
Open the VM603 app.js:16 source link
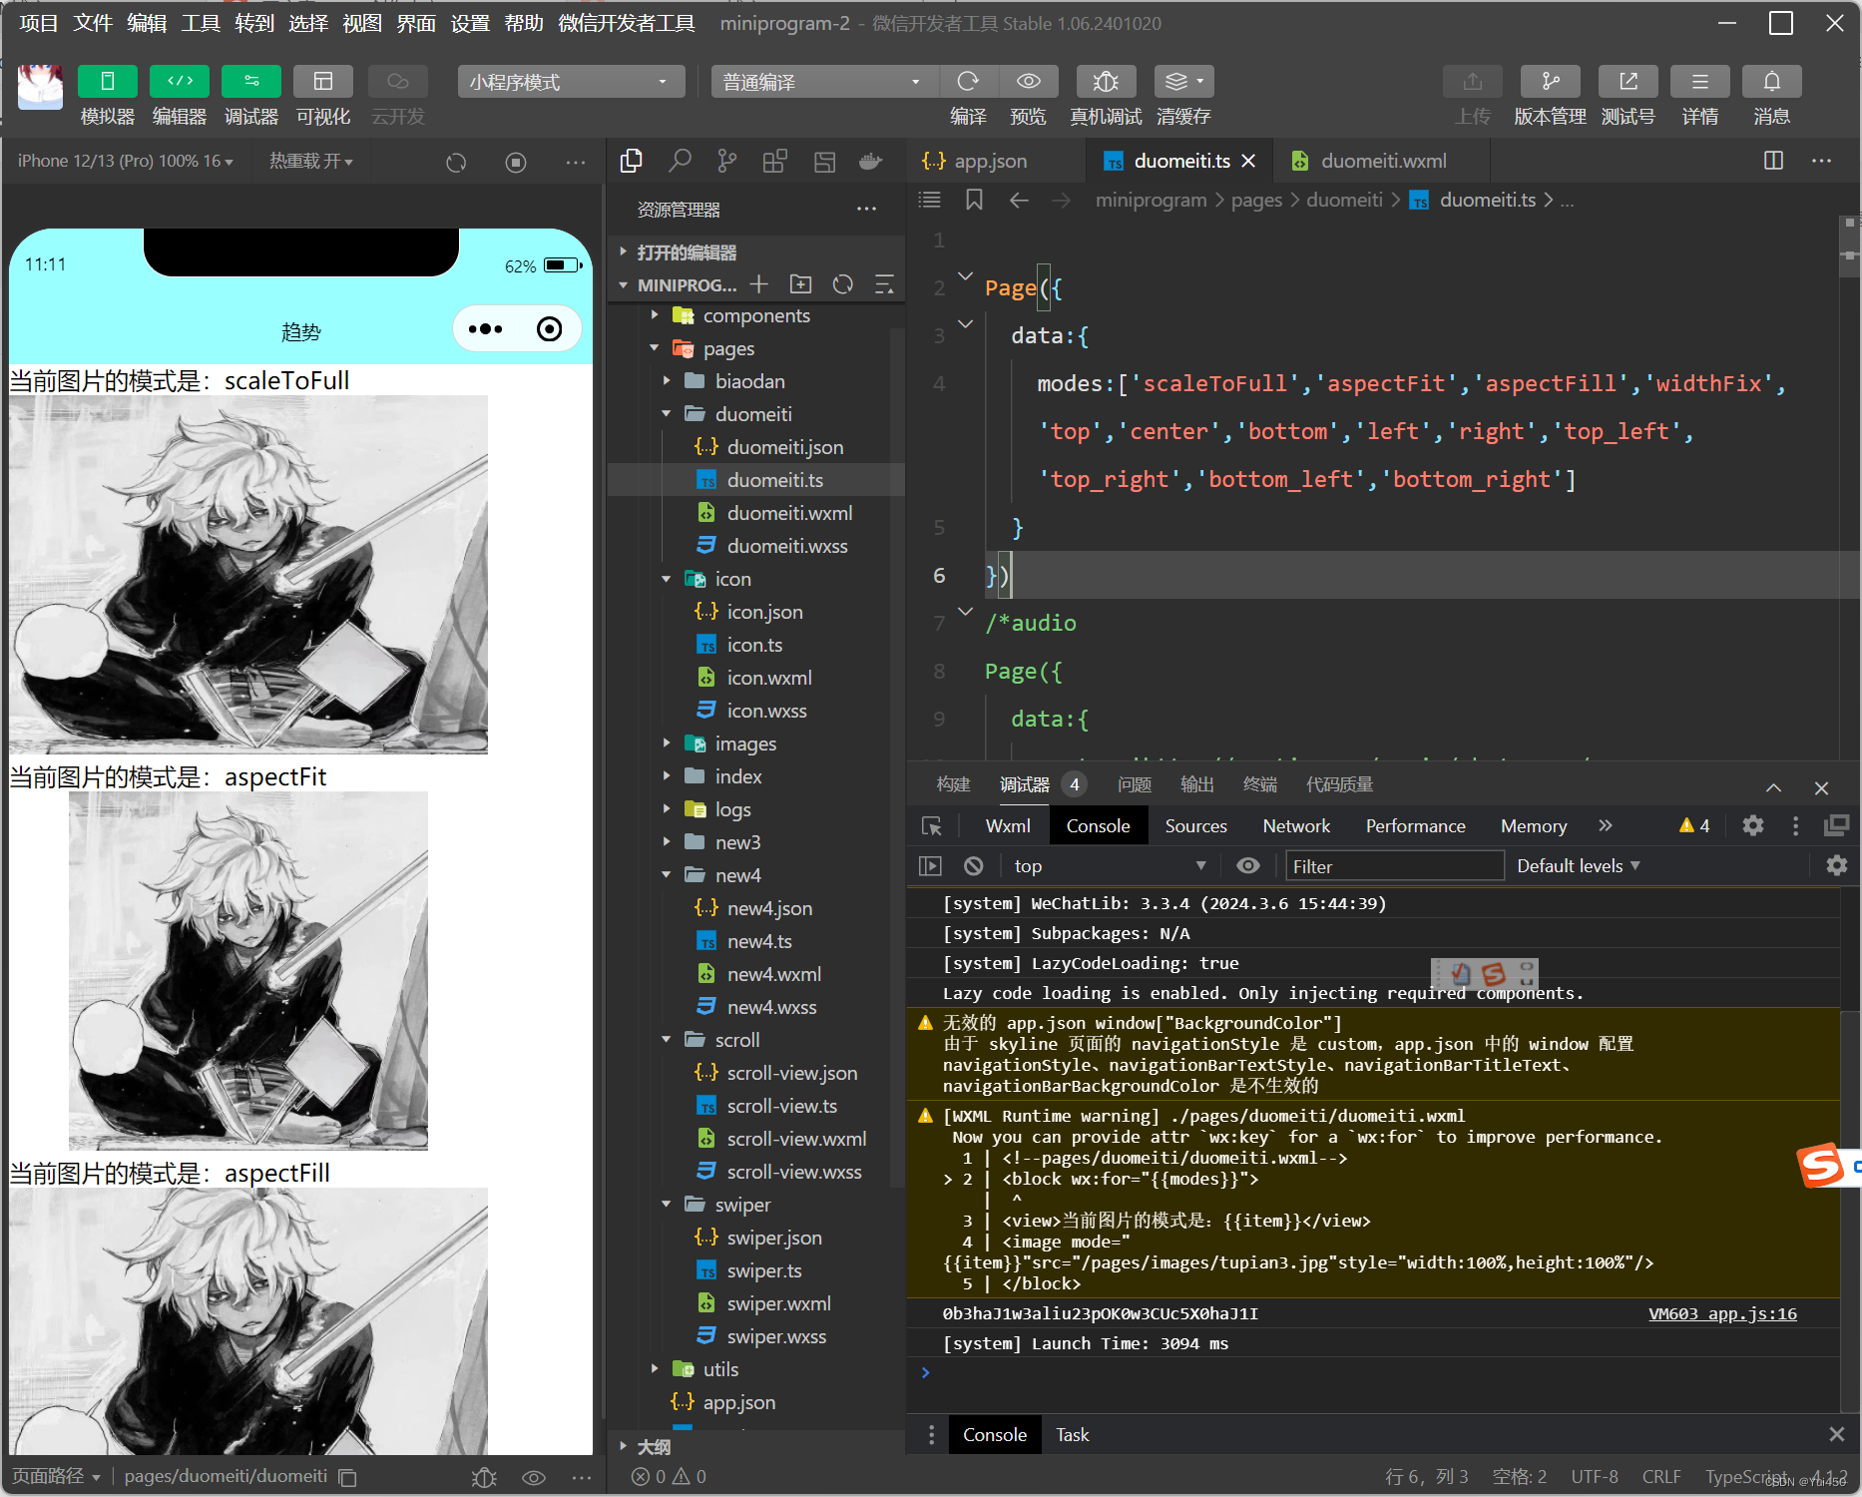click(1722, 1313)
